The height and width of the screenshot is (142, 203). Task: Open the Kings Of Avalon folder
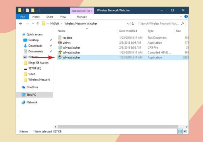click(38, 63)
